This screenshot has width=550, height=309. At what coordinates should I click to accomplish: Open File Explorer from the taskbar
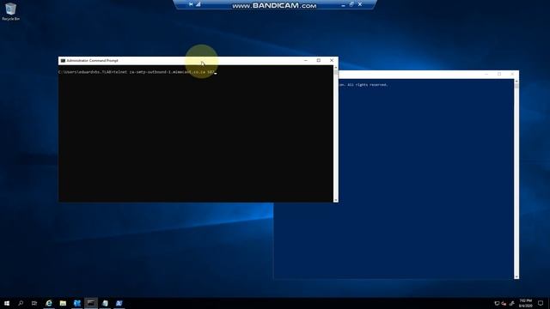click(63, 303)
